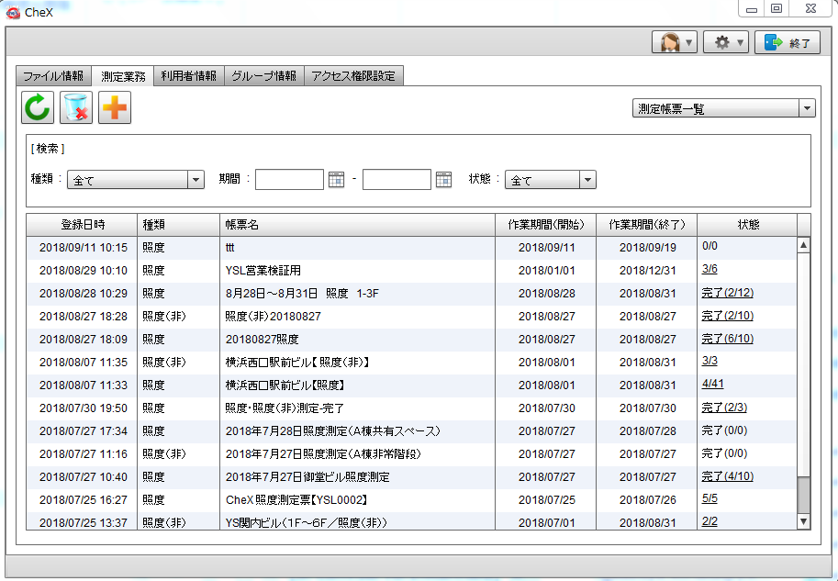This screenshot has width=838, height=581.
Task: Open the 完了(2/12) status link
Action: 727,293
